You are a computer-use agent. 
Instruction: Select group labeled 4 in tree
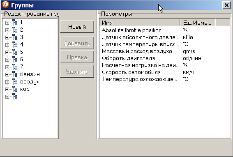coord(21,45)
